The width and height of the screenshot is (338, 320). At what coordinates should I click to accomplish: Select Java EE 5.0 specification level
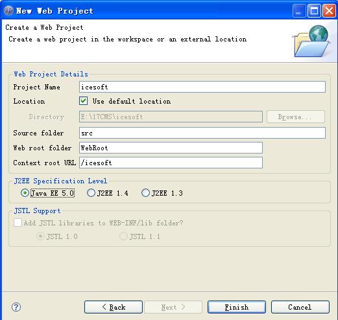(25, 193)
